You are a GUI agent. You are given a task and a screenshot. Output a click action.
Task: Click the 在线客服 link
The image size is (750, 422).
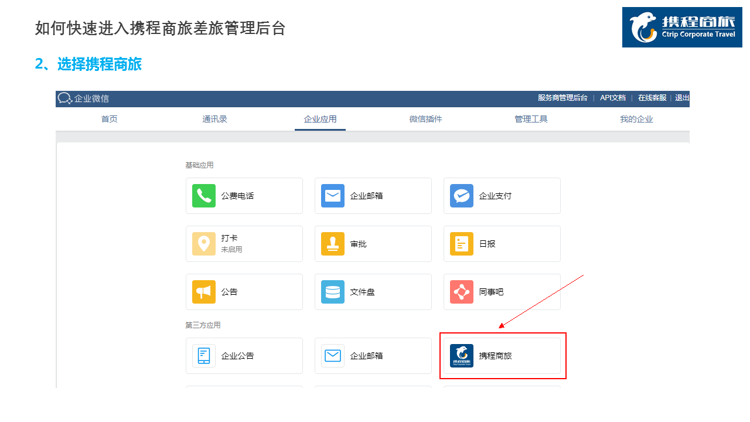coord(652,98)
